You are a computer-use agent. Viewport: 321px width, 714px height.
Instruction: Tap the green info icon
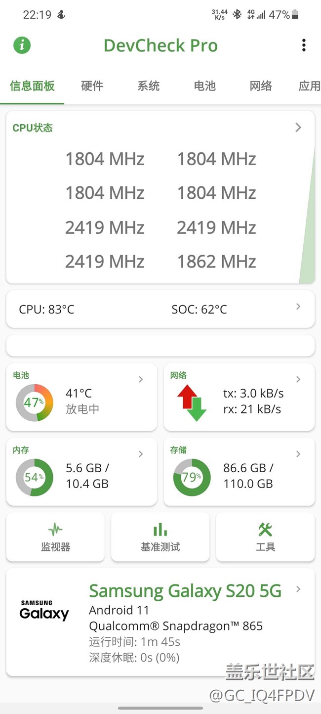(x=22, y=45)
